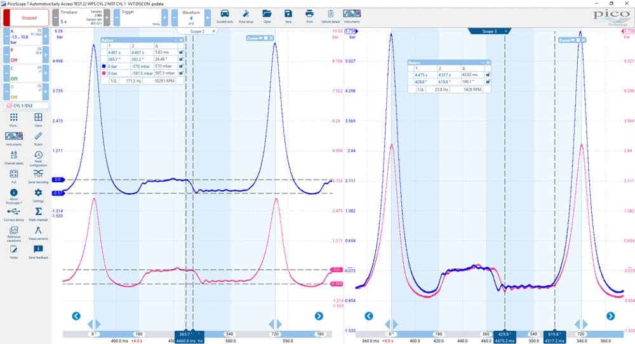Screen dimensions: 635x344
Task: Switch to the Scope 2 tab
Action: pyautogui.click(x=197, y=31)
